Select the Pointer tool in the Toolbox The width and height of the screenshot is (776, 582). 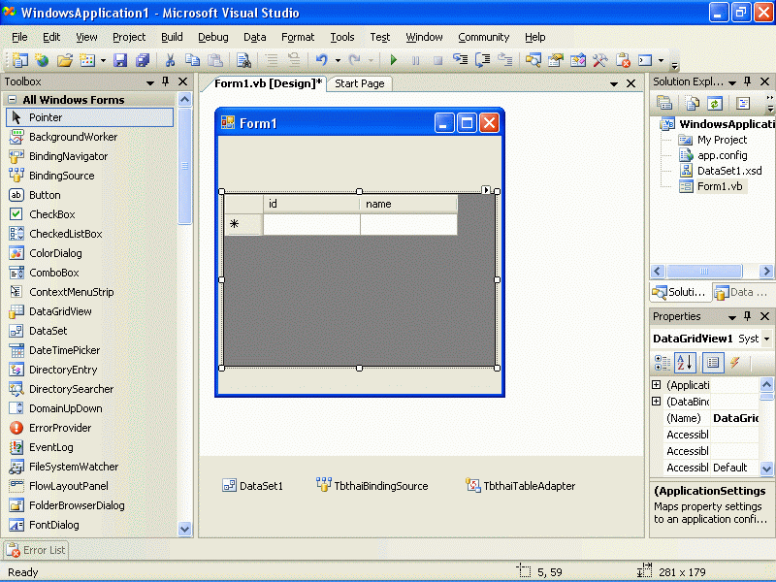(x=89, y=117)
